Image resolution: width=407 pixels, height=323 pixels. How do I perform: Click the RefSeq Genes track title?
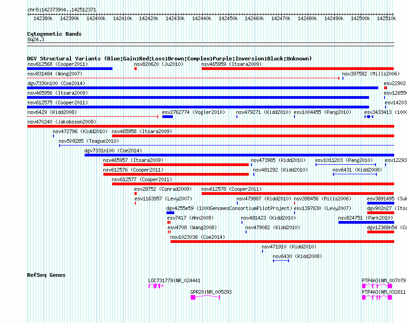click(x=46, y=275)
